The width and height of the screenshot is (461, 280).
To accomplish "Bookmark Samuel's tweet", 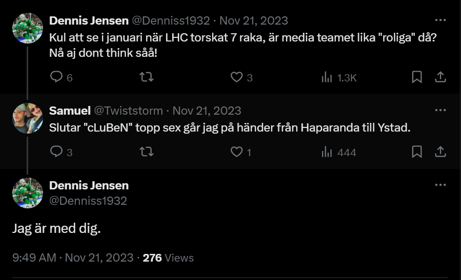I will coord(417,152).
